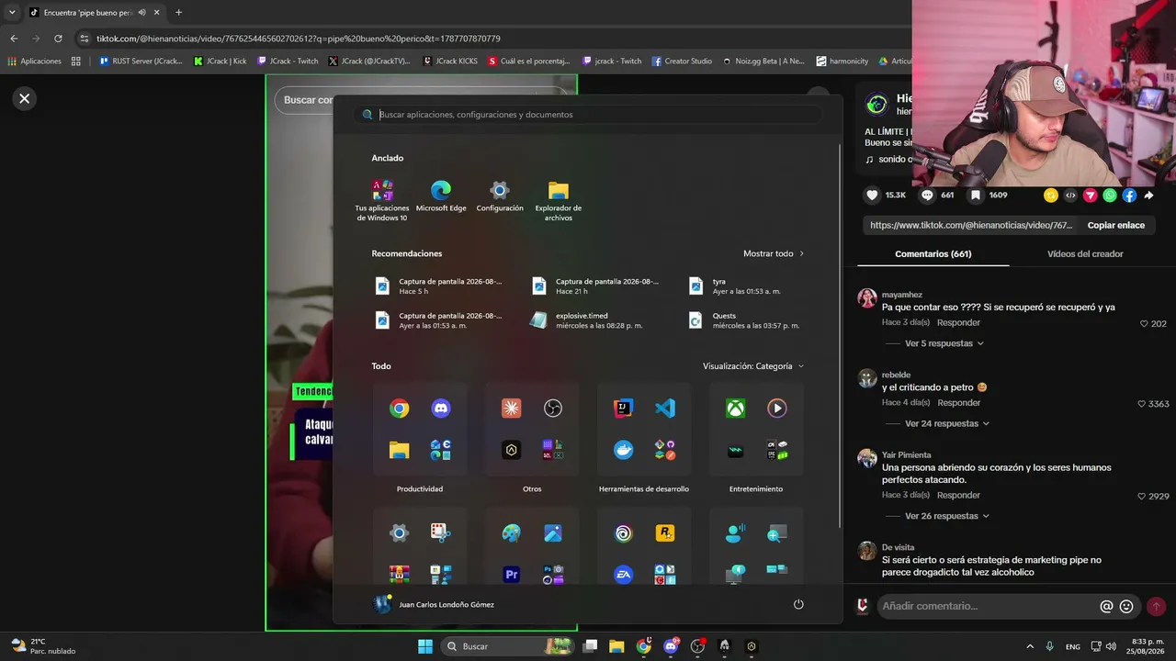This screenshot has height=661, width=1176.
Task: Share the video to Facebook
Action: (x=1129, y=196)
